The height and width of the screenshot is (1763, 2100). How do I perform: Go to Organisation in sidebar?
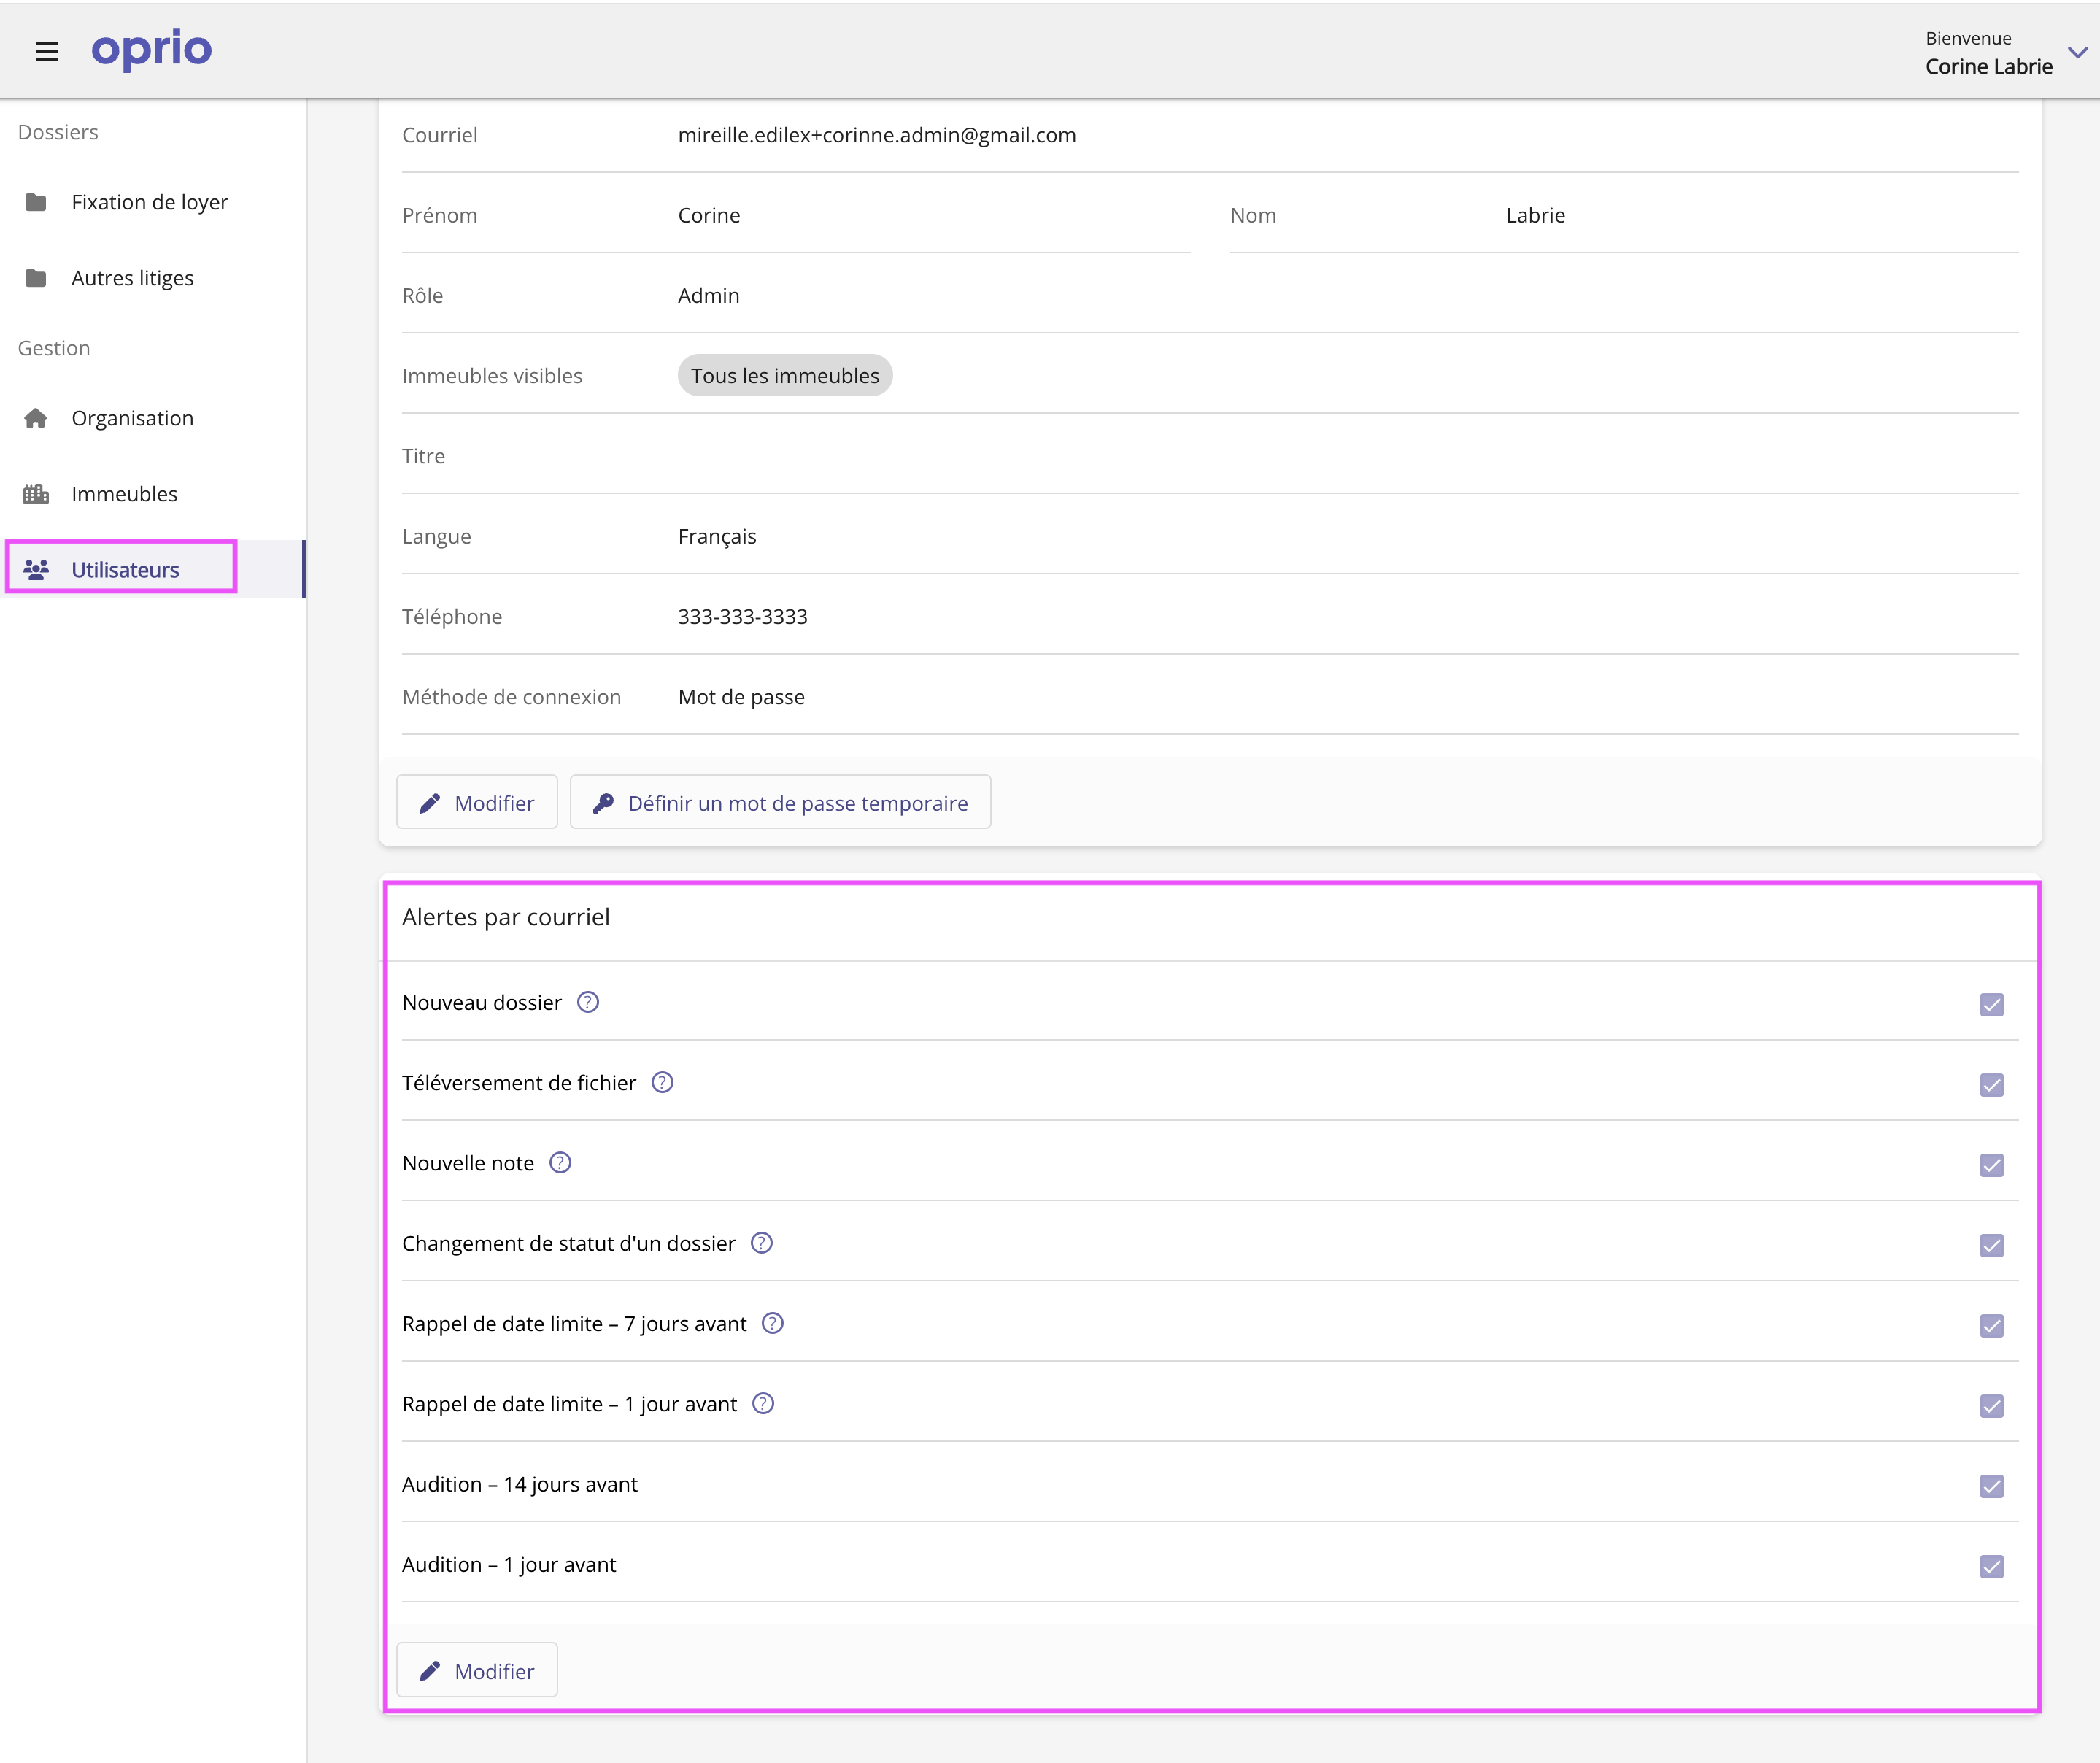(x=132, y=418)
